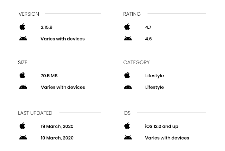The image size is (225, 151).
Task: Click the Lifestyle text on the Android row
Action: [x=154, y=87]
